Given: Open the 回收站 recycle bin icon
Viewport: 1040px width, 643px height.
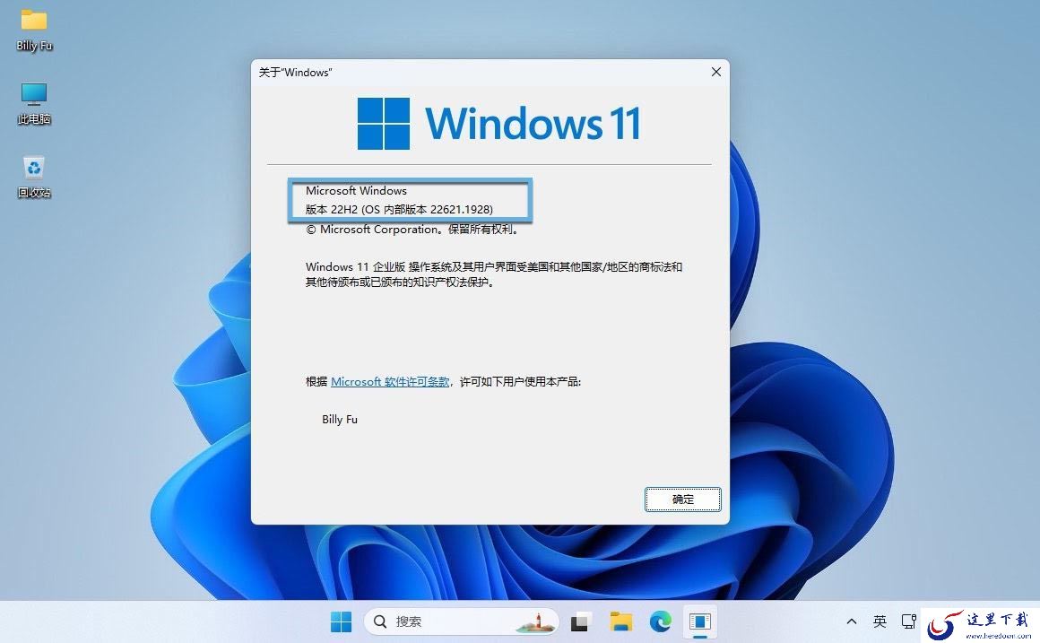Looking at the screenshot, I should (34, 178).
